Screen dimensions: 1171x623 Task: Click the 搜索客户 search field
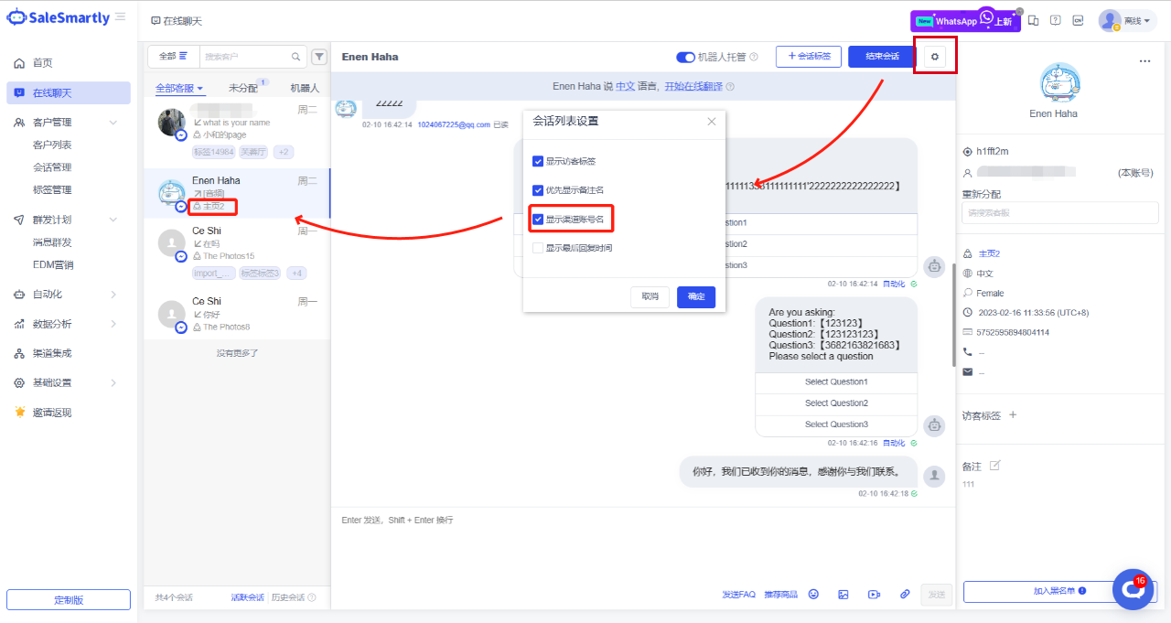pyautogui.click(x=247, y=57)
